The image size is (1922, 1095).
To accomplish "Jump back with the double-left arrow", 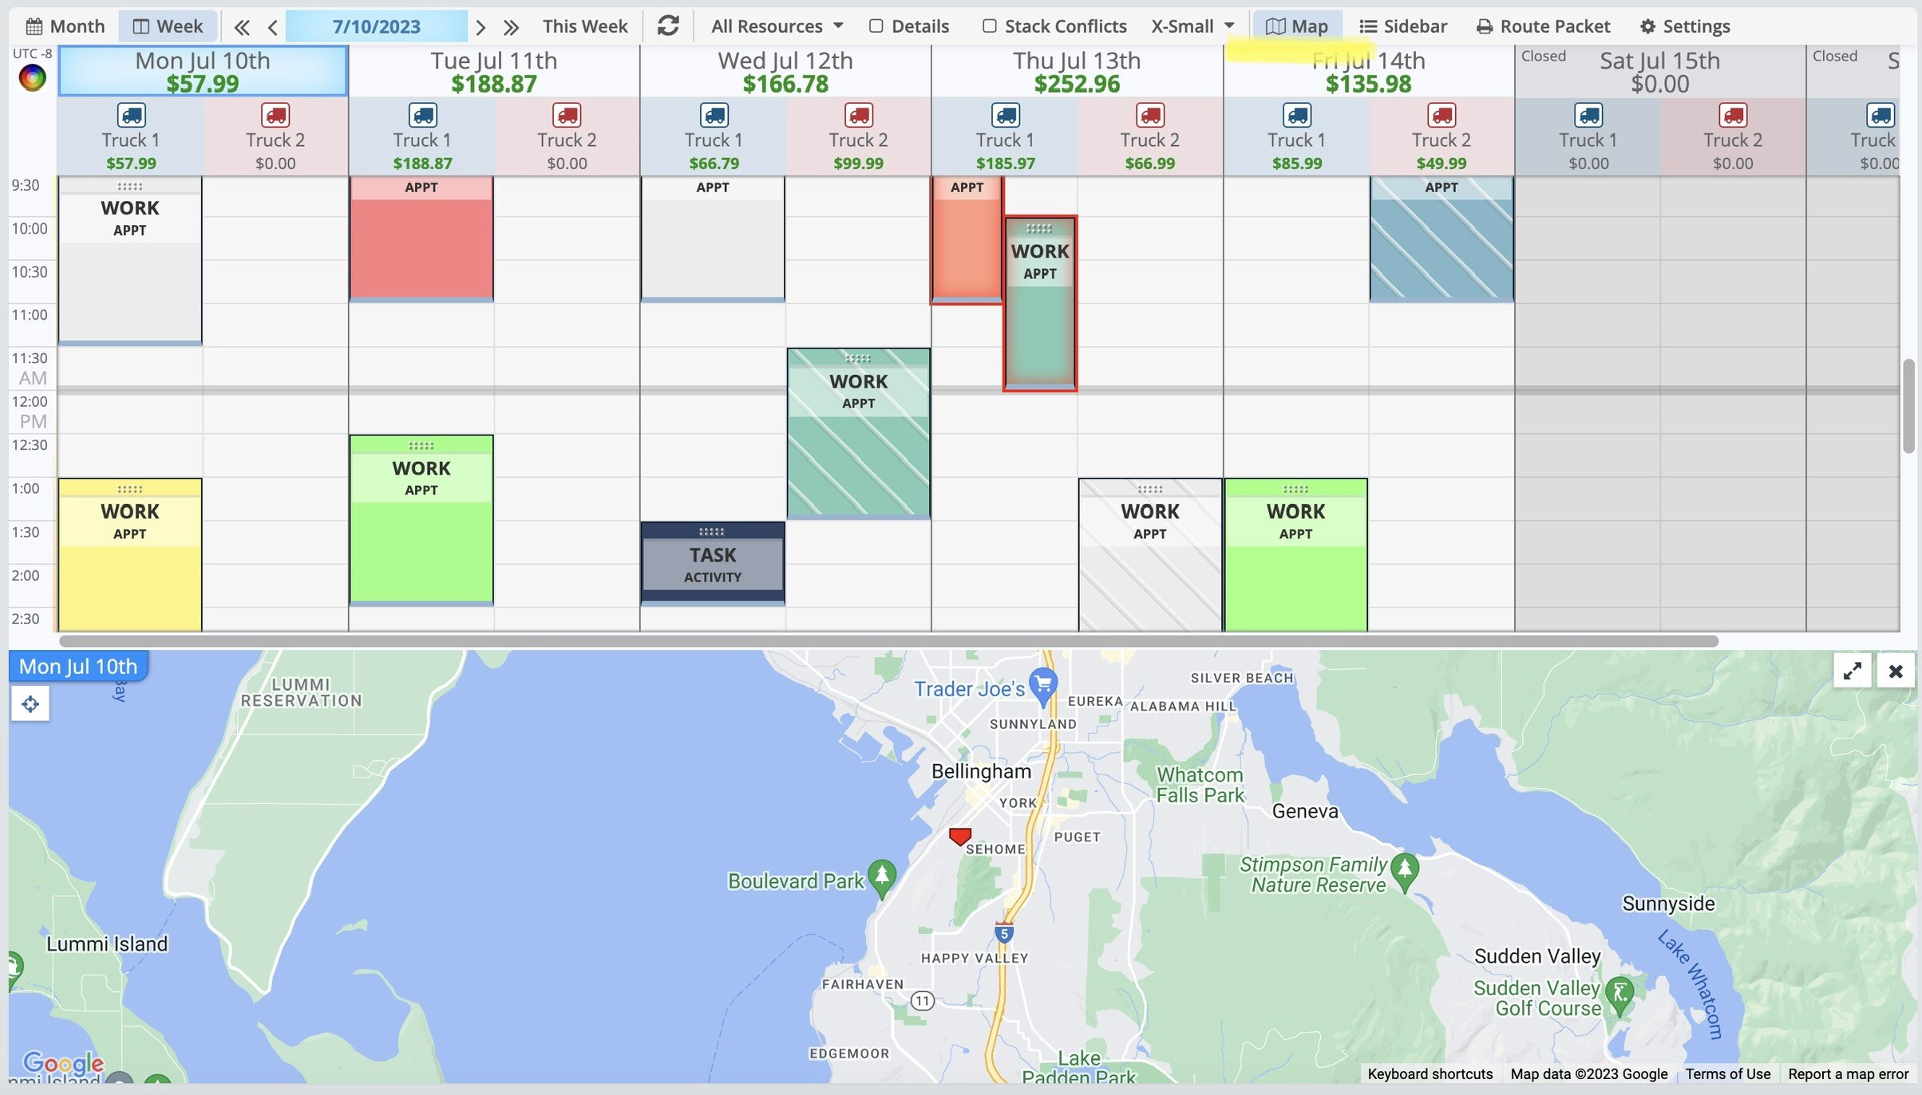I will [242, 27].
